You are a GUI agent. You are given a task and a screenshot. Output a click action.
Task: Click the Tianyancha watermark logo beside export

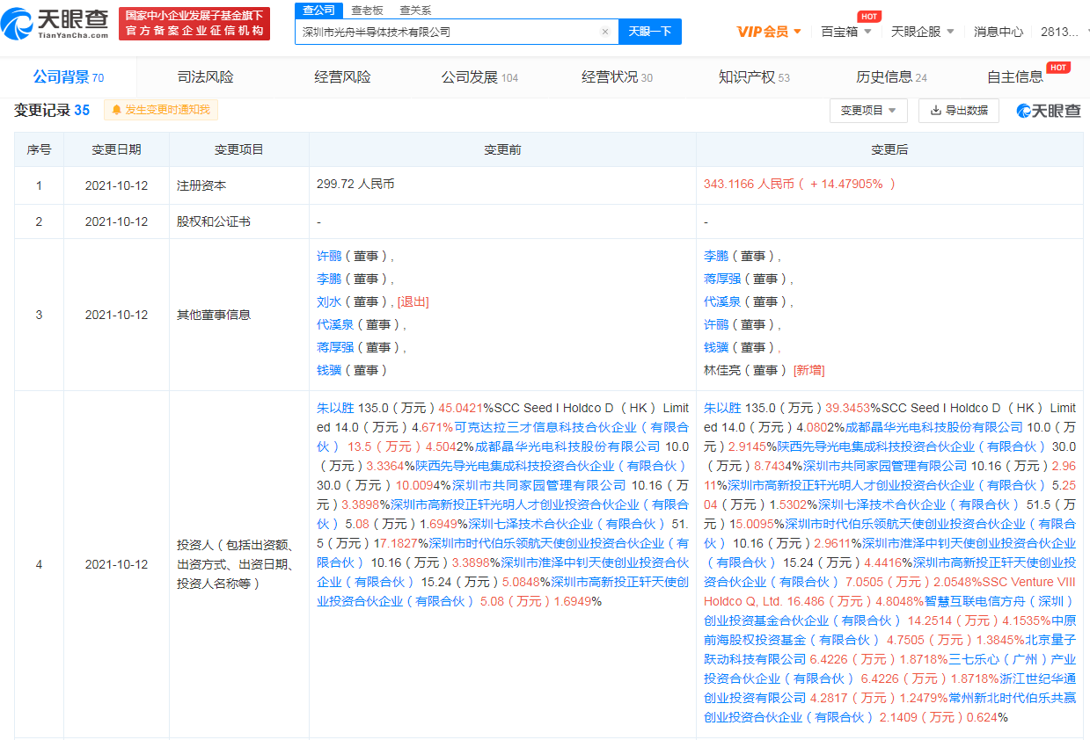pos(1049,111)
